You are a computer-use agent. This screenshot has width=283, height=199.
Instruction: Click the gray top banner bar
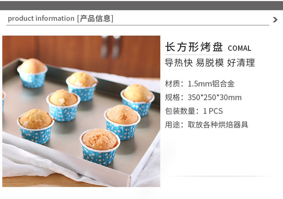(141, 6)
